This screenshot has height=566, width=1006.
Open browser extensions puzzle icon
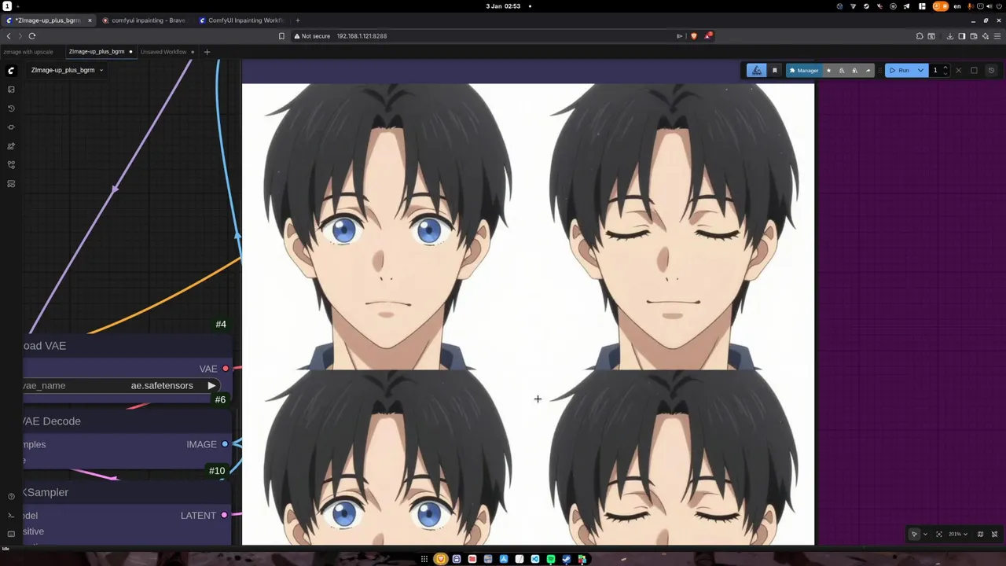click(x=920, y=36)
